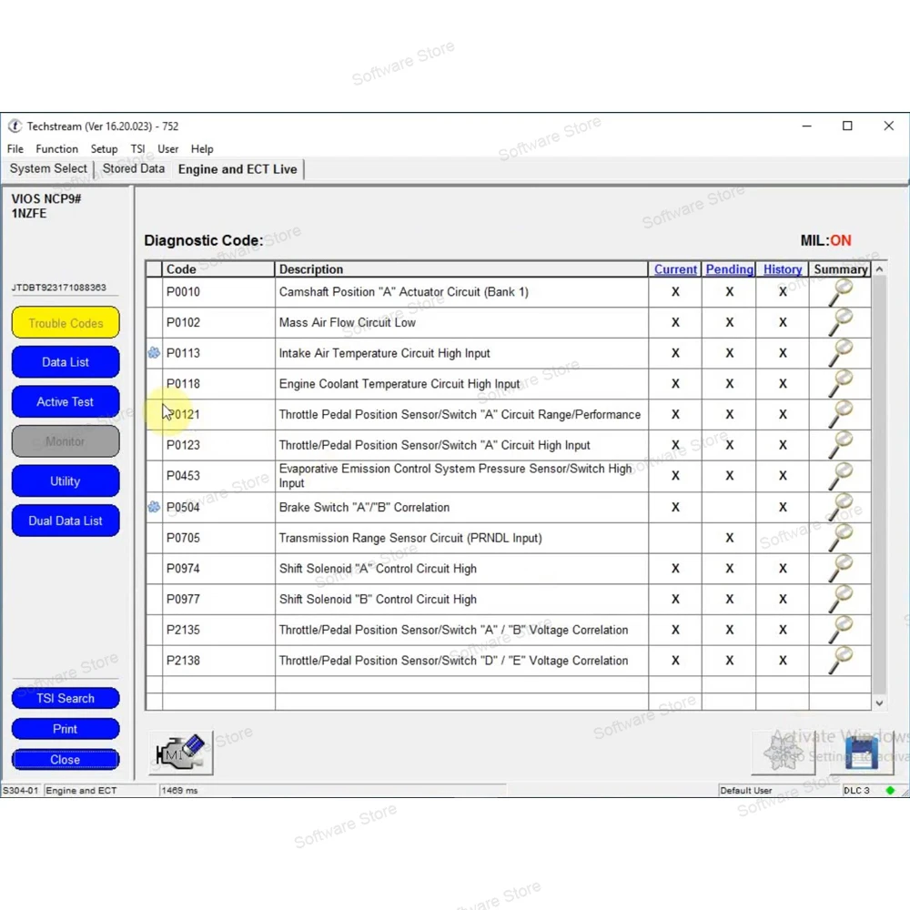Open summary magnifier for code P0453
This screenshot has width=910, height=910.
tap(840, 476)
